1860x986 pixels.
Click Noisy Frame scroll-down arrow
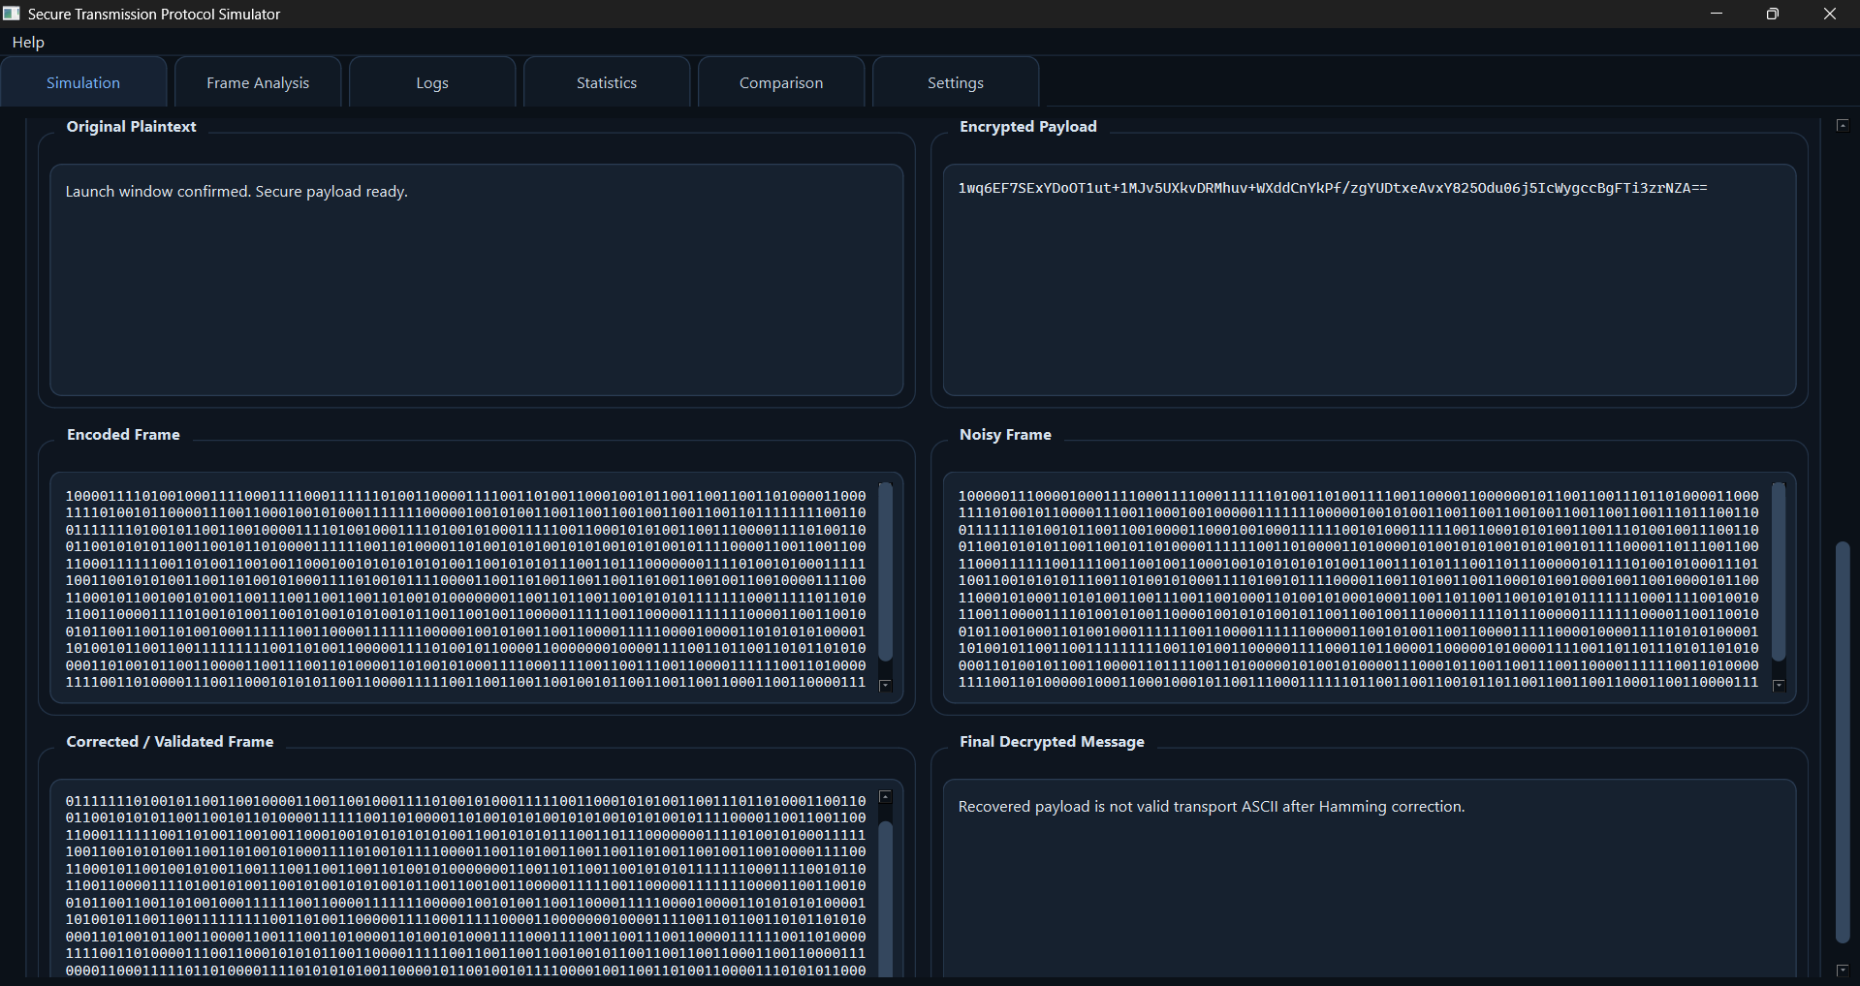click(1779, 685)
